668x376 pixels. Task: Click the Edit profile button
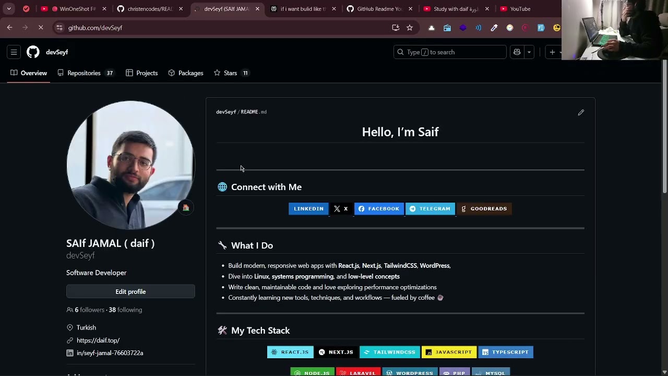click(130, 292)
